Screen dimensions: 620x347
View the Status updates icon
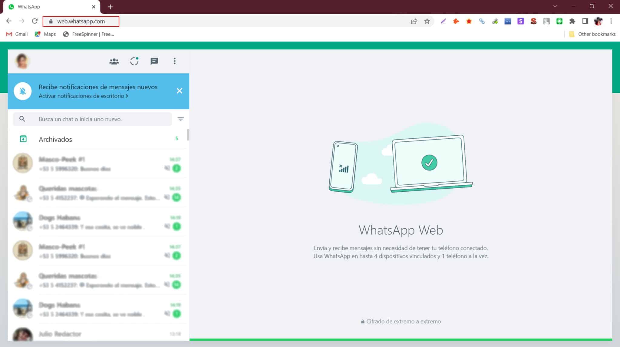pos(134,61)
